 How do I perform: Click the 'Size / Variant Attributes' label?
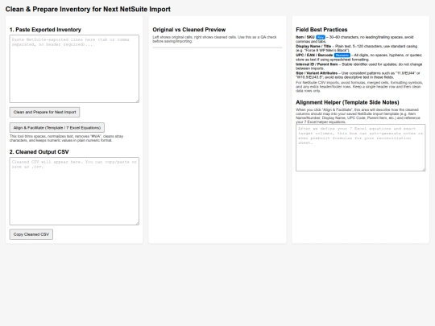[x=317, y=73]
